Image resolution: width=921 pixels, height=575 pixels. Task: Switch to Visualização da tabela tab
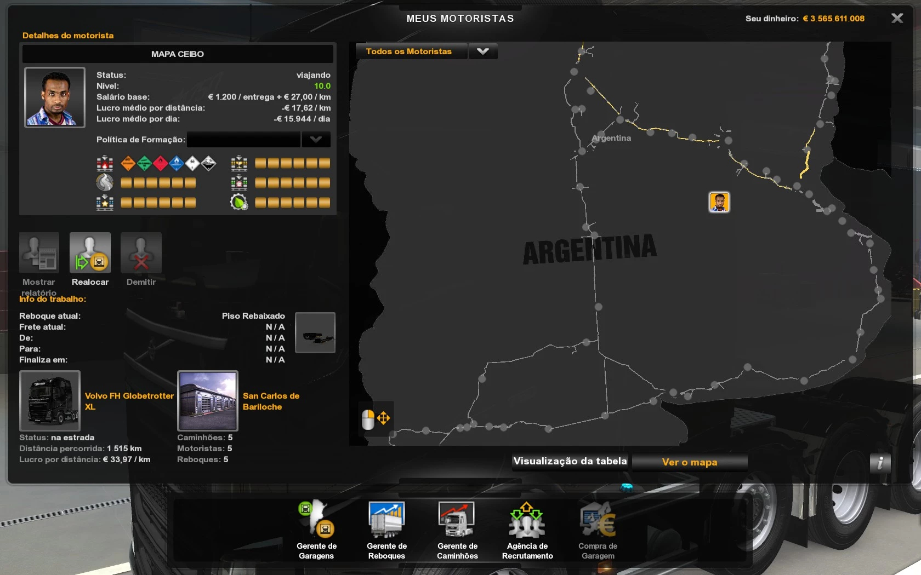[x=570, y=462]
